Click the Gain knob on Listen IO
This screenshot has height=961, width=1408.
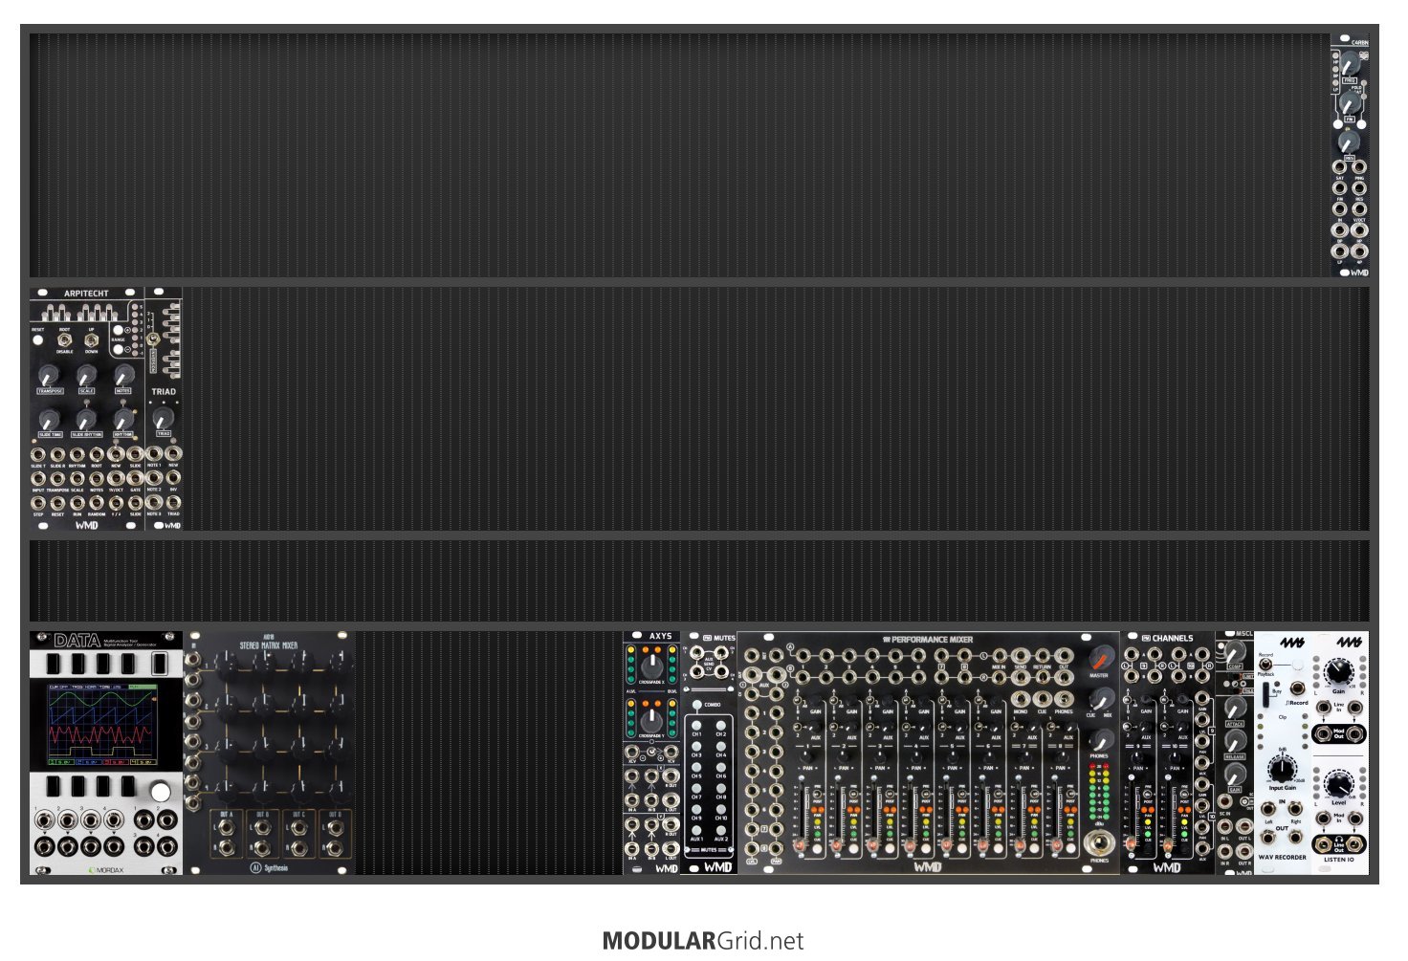point(1338,672)
